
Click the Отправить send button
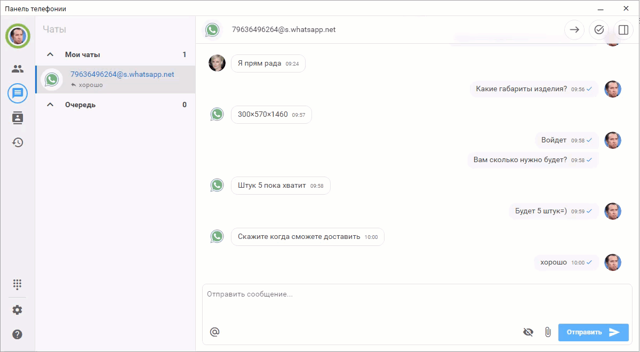point(593,332)
